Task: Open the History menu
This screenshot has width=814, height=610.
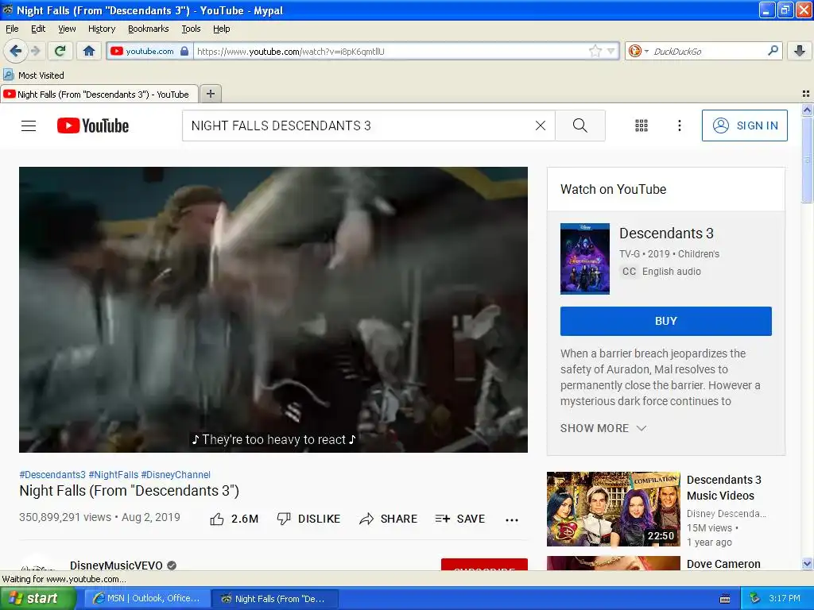Action: coord(102,29)
